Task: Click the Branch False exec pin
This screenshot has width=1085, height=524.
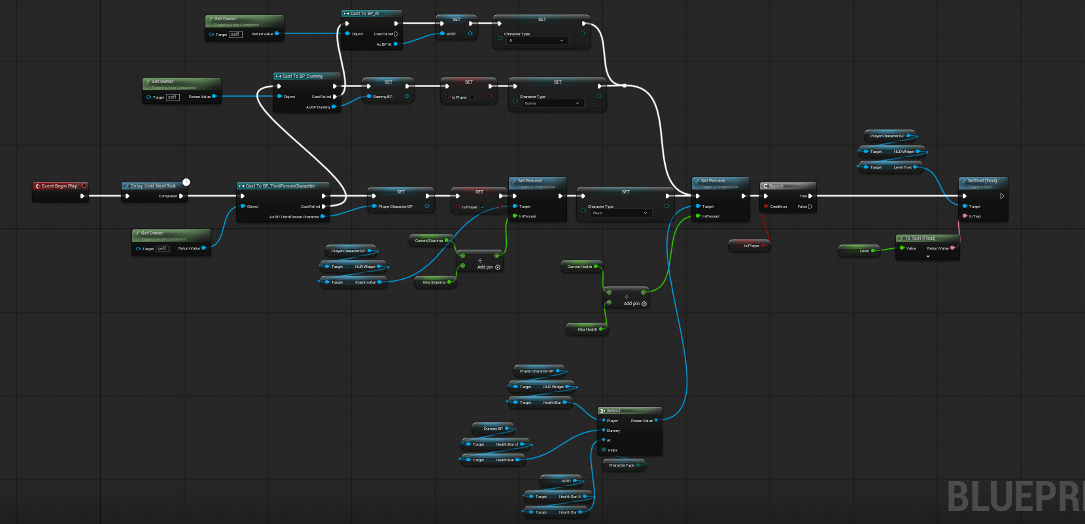Action: click(810, 206)
